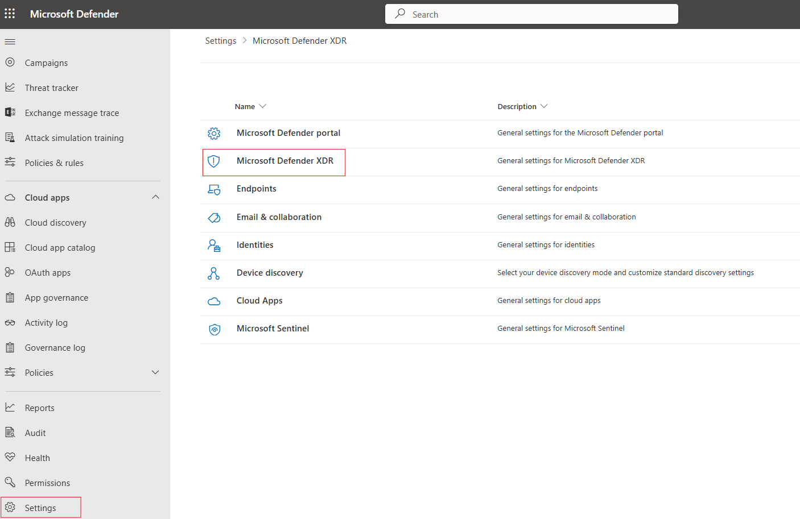The image size is (800, 519).
Task: Click the Microsoft Sentinel shield icon
Action: [x=214, y=329]
